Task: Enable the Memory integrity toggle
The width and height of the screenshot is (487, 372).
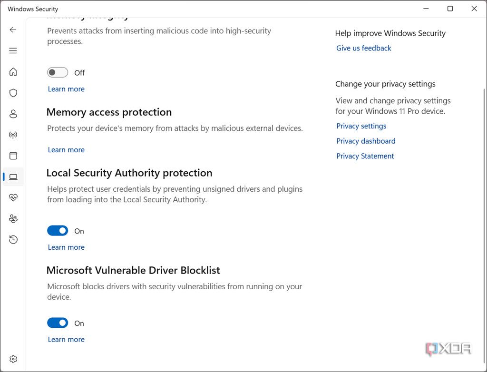Action: [58, 73]
